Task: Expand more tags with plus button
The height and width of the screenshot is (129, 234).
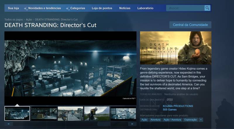Action: pos(201,120)
